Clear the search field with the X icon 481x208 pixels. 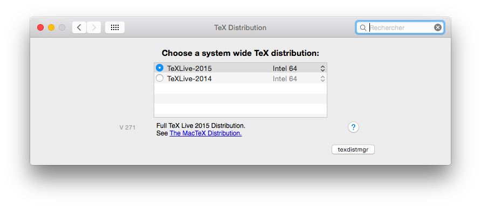[438, 27]
